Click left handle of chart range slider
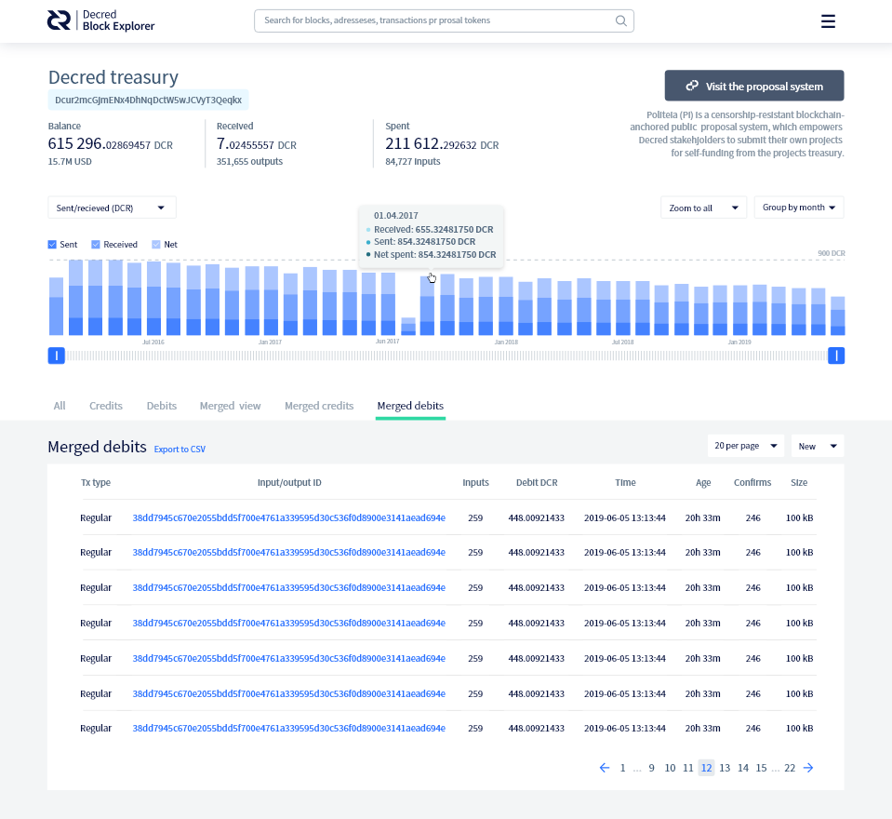 tap(57, 356)
